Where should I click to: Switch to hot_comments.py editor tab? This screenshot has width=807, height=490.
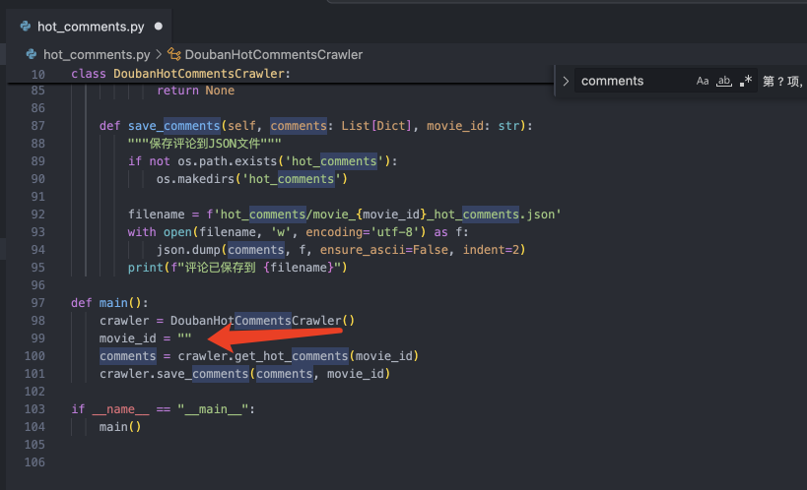pyautogui.click(x=90, y=27)
